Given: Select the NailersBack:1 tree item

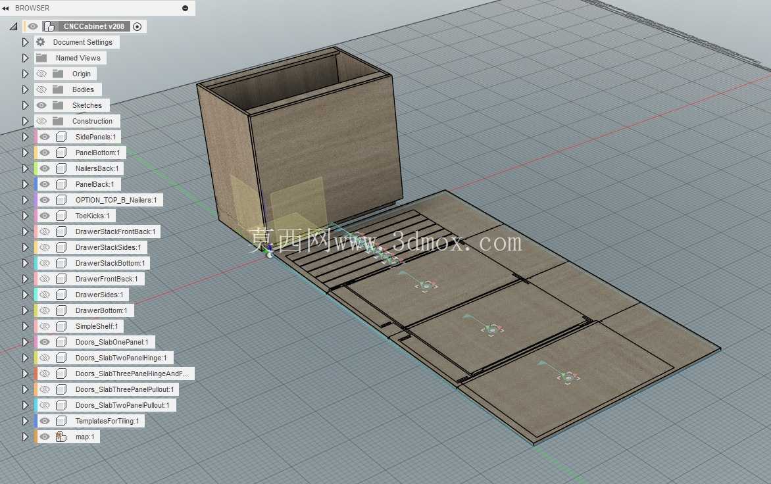Looking at the screenshot, I should [97, 168].
